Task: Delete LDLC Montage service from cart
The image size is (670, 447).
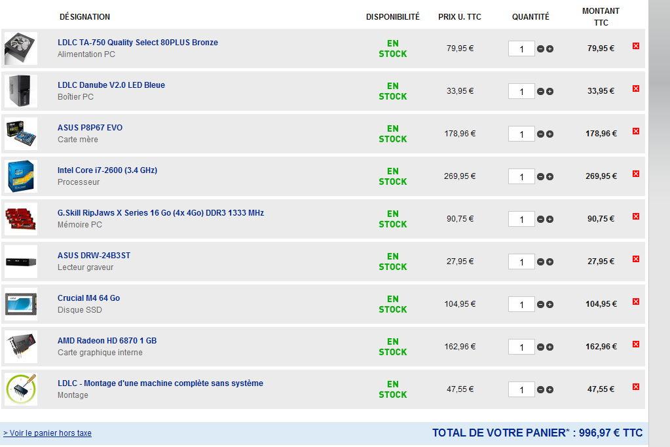Action: [636, 387]
